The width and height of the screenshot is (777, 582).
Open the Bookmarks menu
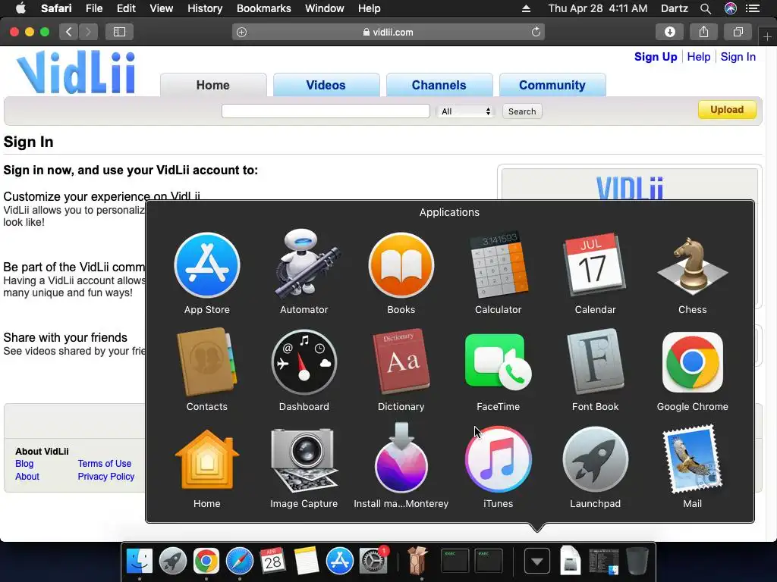pyautogui.click(x=263, y=8)
